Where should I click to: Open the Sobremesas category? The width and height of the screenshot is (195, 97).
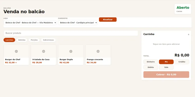48,40
